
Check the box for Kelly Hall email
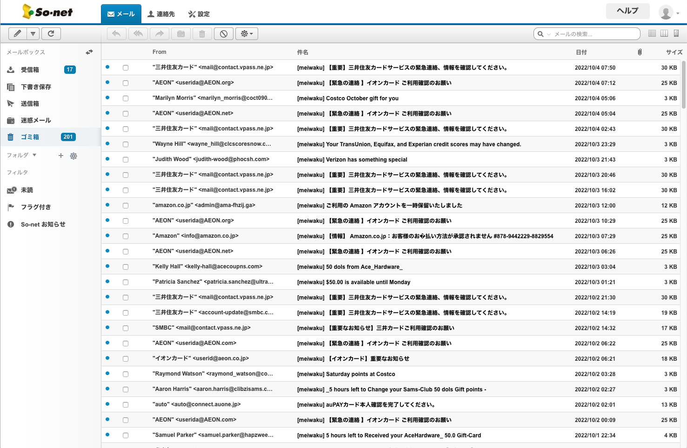tap(126, 267)
